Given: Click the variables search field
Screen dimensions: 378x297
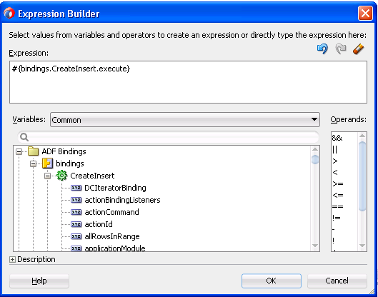Looking at the screenshot, I should click(168, 137).
